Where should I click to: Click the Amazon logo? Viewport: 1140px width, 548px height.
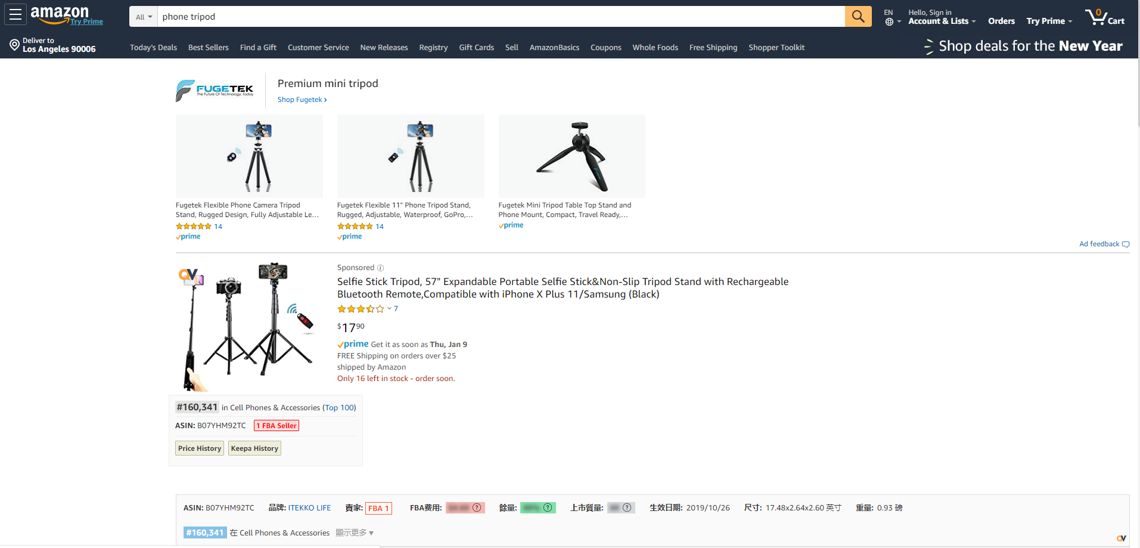point(60,14)
